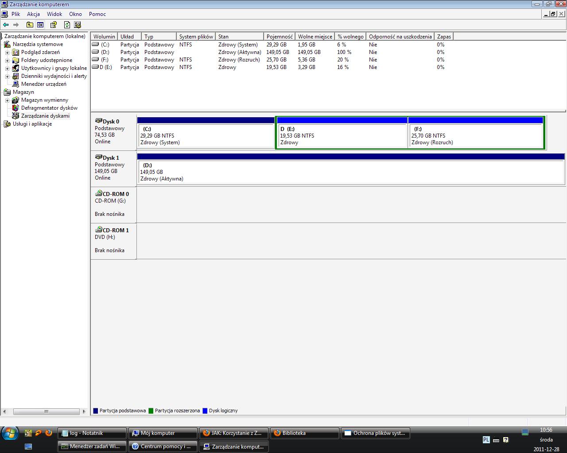Click the 149,05 GB capacity cell

tap(278, 52)
